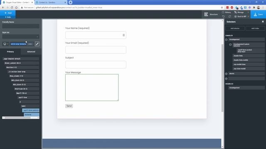Select the .header-links selector

point(249,56)
